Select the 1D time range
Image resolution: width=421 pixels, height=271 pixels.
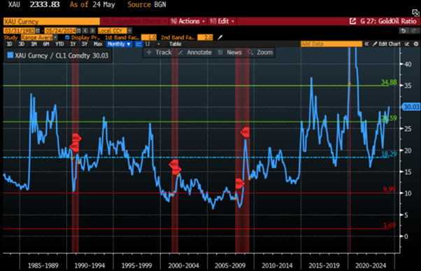pos(9,44)
